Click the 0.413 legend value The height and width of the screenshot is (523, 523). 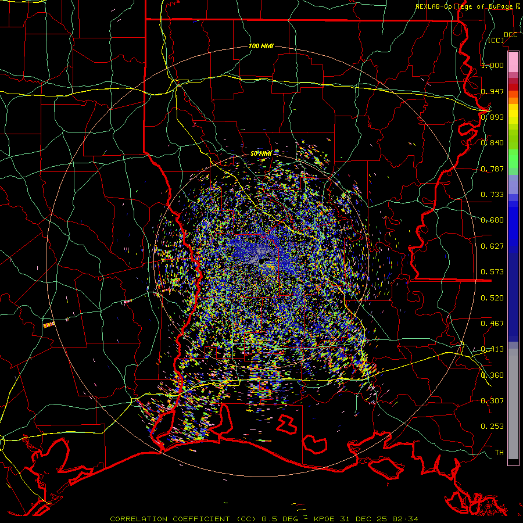[492, 349]
